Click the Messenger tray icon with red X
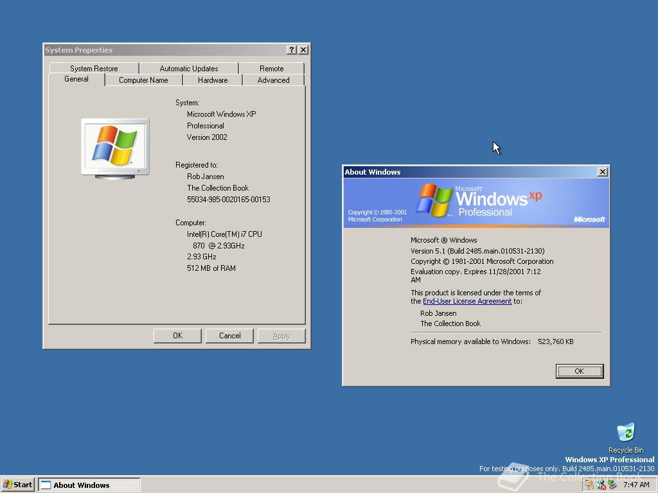This screenshot has width=658, height=493. point(601,485)
